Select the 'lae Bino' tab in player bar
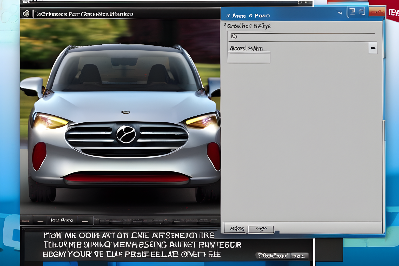 62,220
